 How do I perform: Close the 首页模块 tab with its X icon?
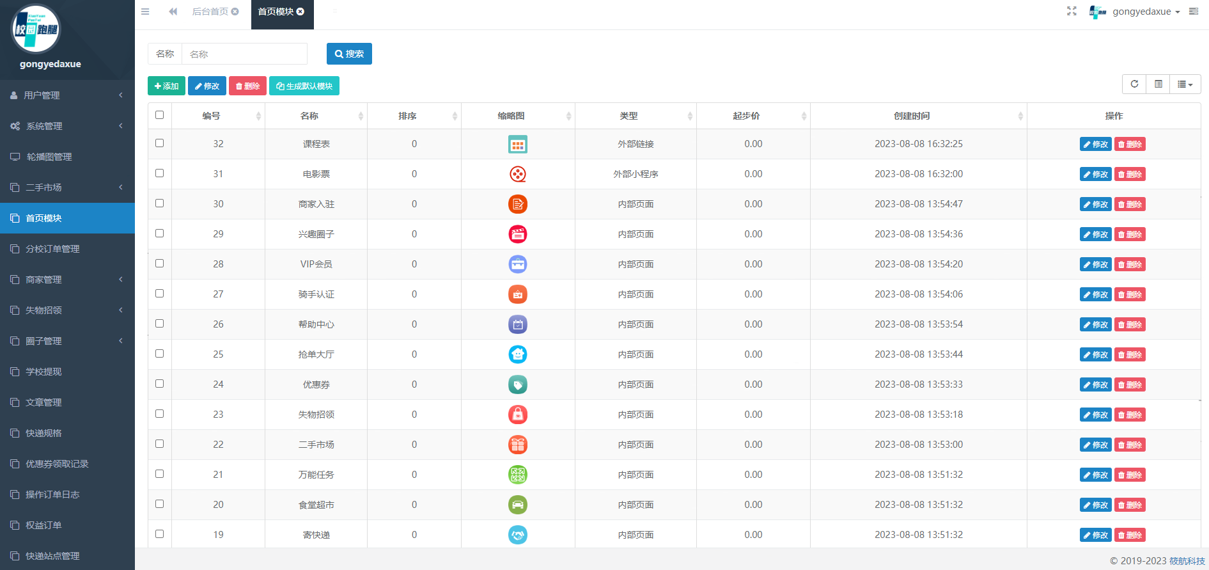tap(300, 12)
